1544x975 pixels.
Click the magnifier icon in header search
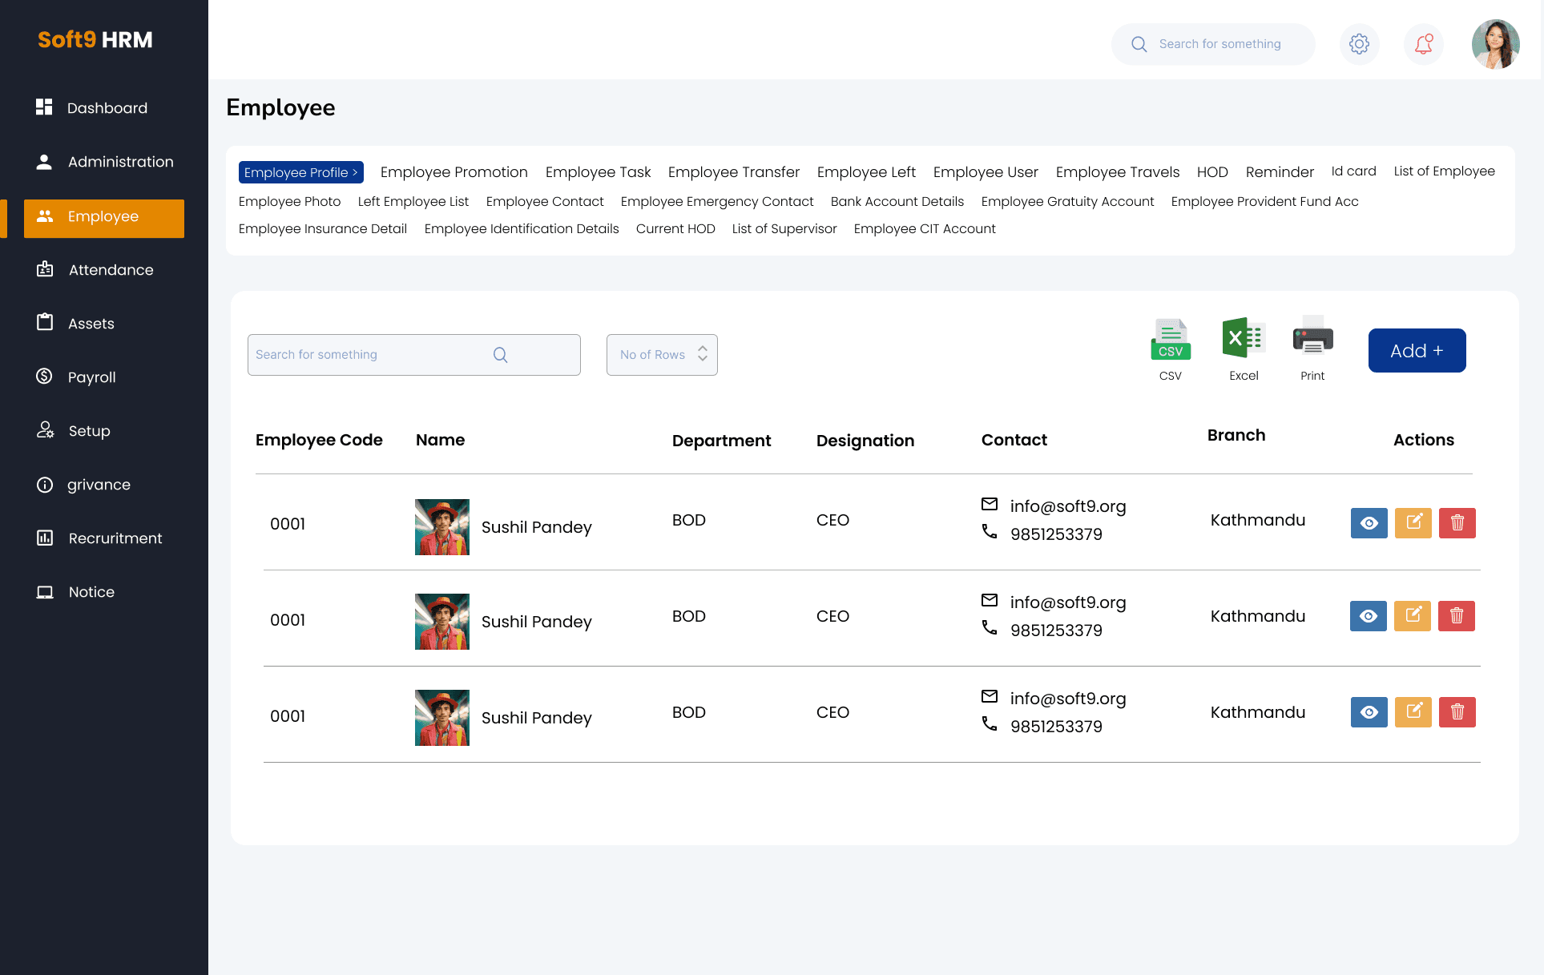point(1139,44)
